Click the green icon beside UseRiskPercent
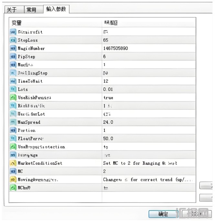This screenshot has width=215, height=221. 13,98
